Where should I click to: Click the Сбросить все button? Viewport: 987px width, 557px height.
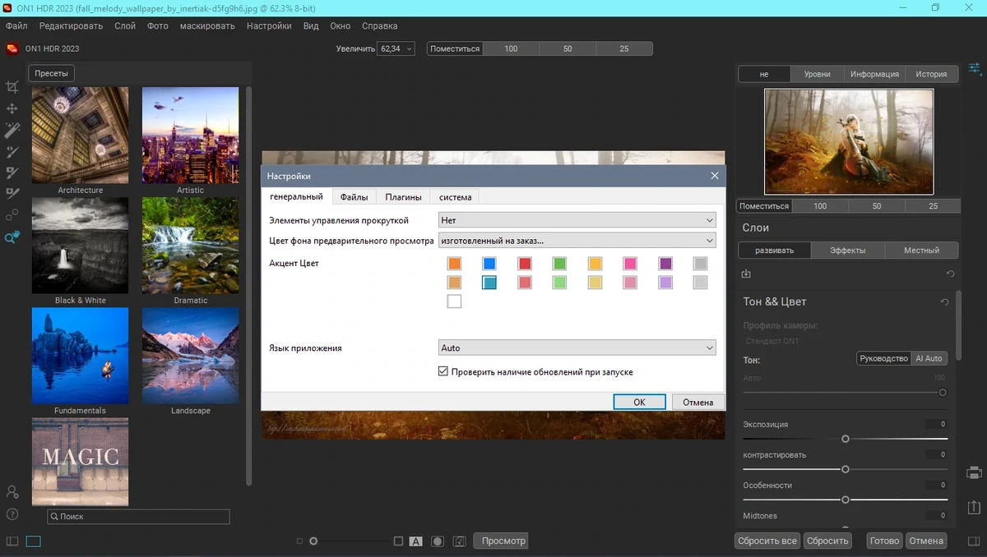point(767,541)
